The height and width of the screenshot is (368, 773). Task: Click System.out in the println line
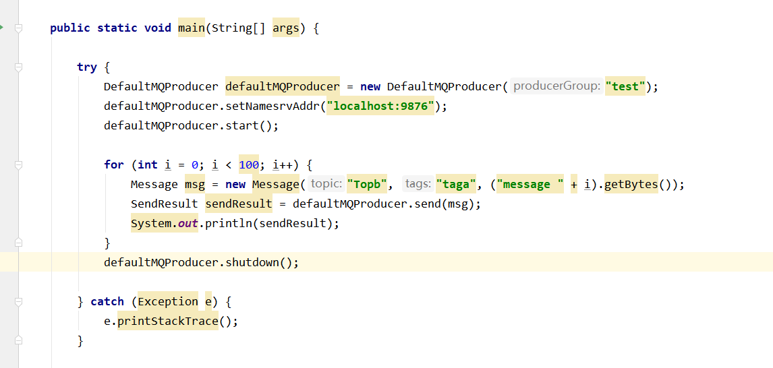165,224
